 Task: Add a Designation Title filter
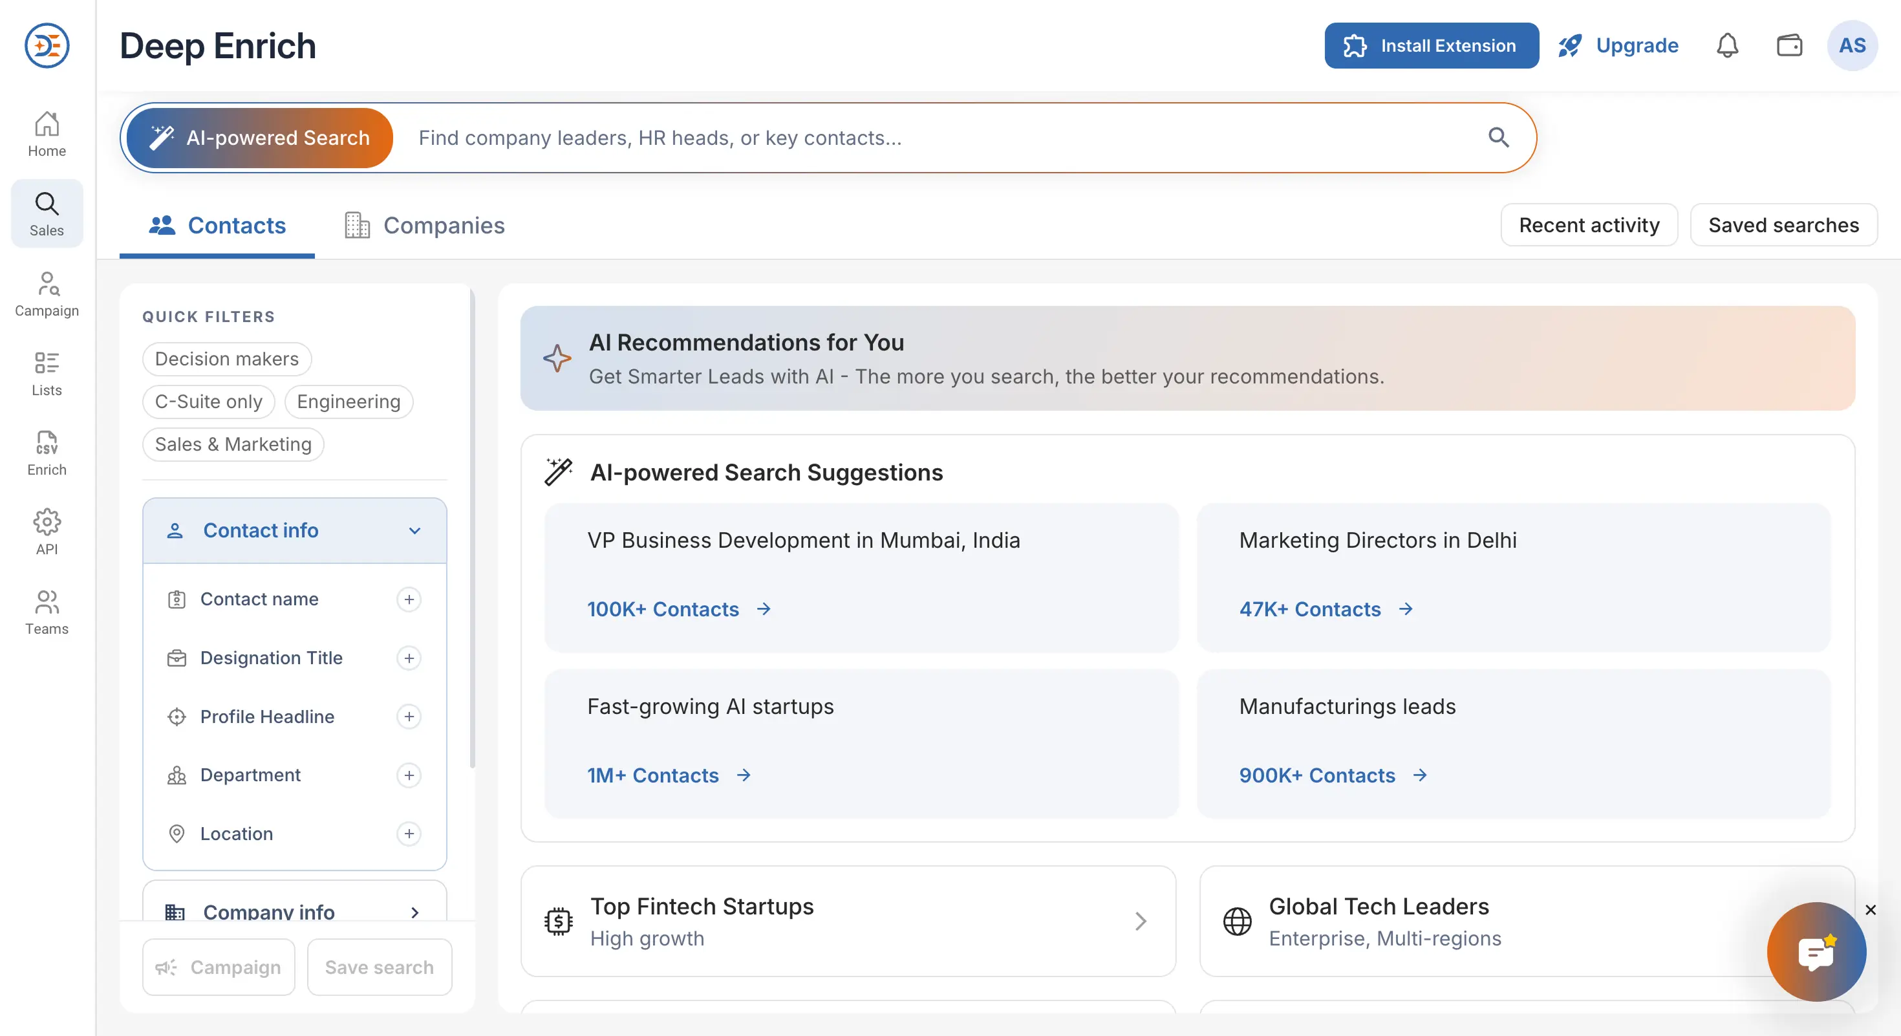click(409, 658)
